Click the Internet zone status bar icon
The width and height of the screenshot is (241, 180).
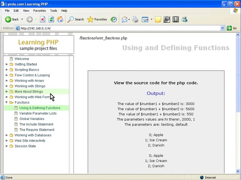(202, 177)
